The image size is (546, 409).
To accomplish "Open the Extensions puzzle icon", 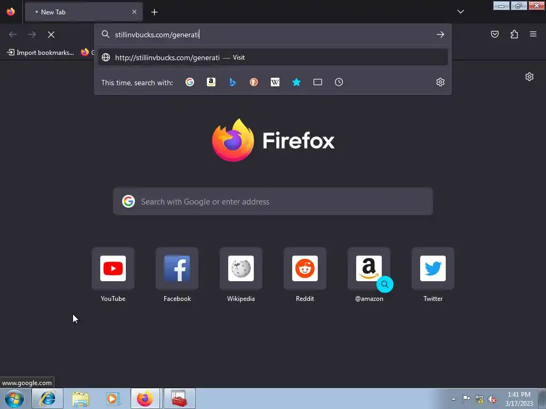I will (x=514, y=34).
